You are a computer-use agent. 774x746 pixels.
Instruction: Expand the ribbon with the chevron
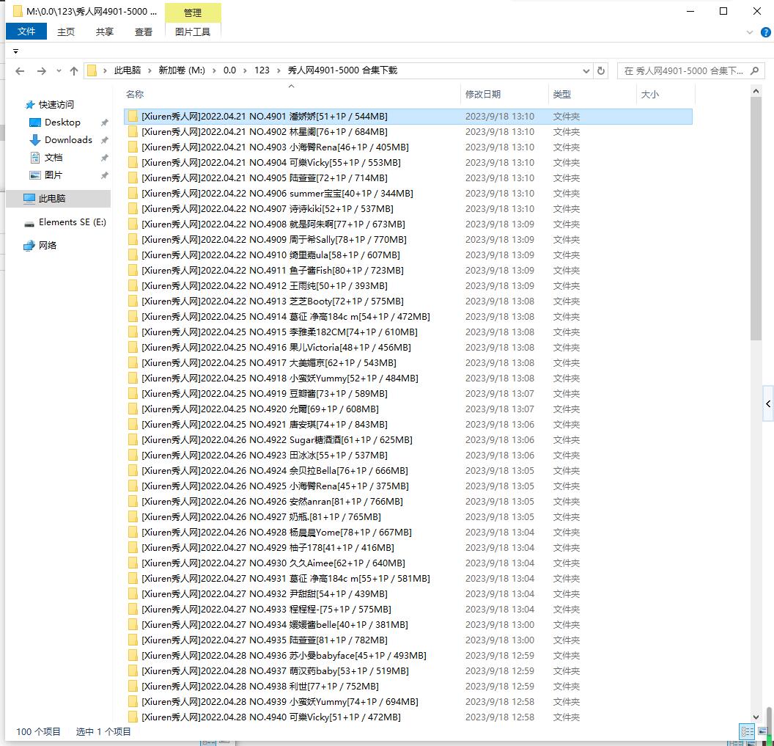pyautogui.click(x=750, y=32)
